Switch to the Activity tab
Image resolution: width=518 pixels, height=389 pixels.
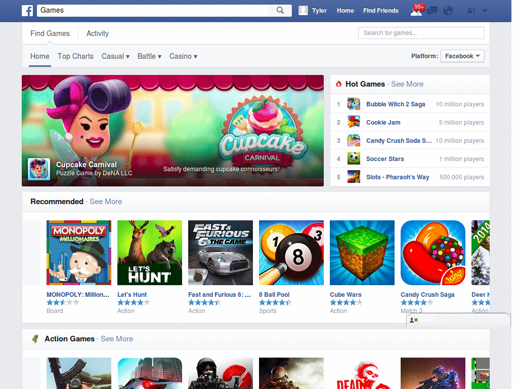click(x=98, y=33)
